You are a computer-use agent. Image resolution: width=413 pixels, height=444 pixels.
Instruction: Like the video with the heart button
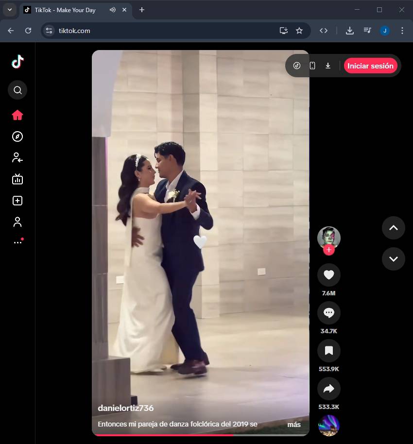329,275
